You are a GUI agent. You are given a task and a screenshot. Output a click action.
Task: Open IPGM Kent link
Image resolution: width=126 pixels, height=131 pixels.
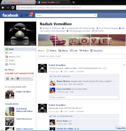56,28
